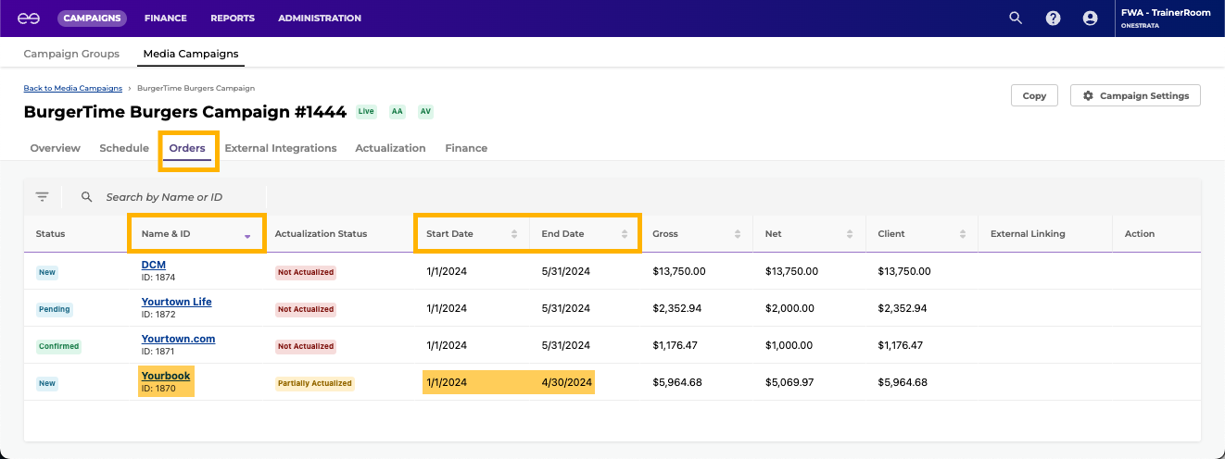Open the Finance top menu
Viewport: 1225px width, 459px height.
coord(166,18)
